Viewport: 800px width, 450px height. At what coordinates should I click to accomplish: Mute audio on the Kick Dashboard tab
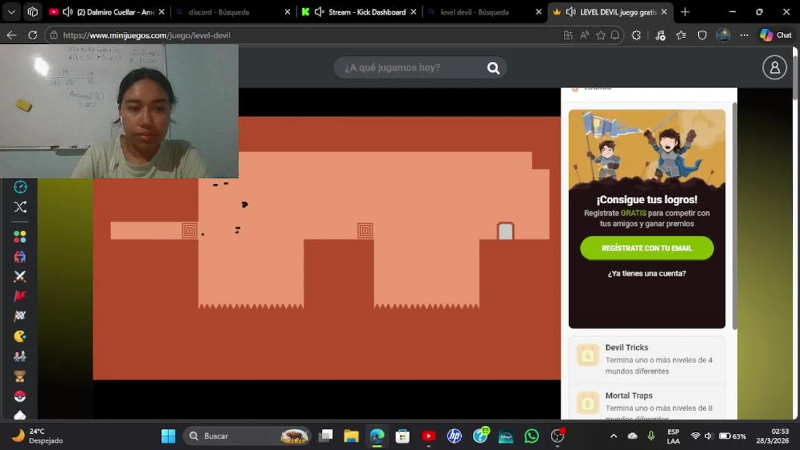319,12
